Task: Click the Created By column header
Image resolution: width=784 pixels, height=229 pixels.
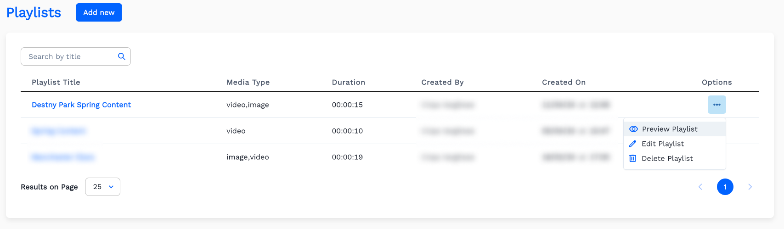Action: coord(442,82)
